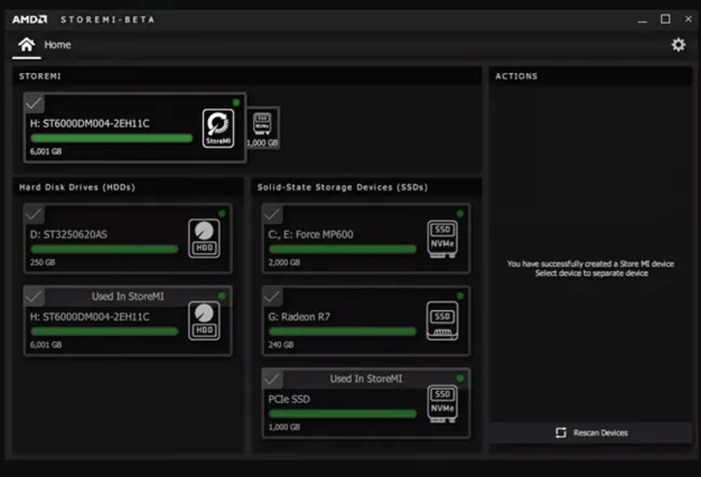Click usage bar of PCIe SSD
701x477 pixels.
click(x=342, y=414)
